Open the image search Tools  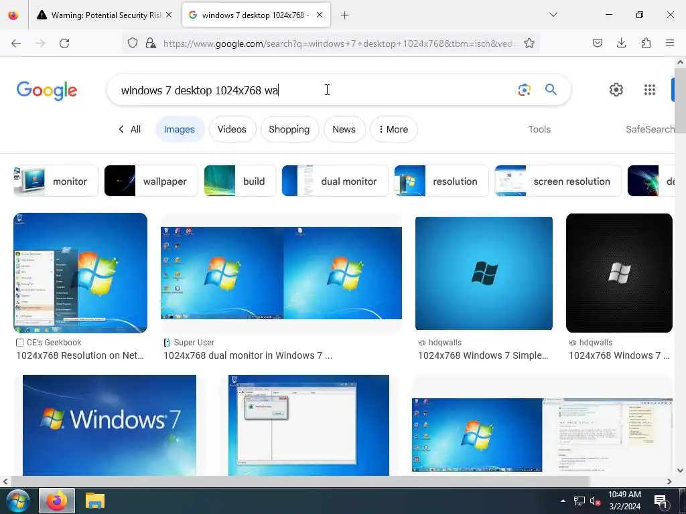click(539, 129)
